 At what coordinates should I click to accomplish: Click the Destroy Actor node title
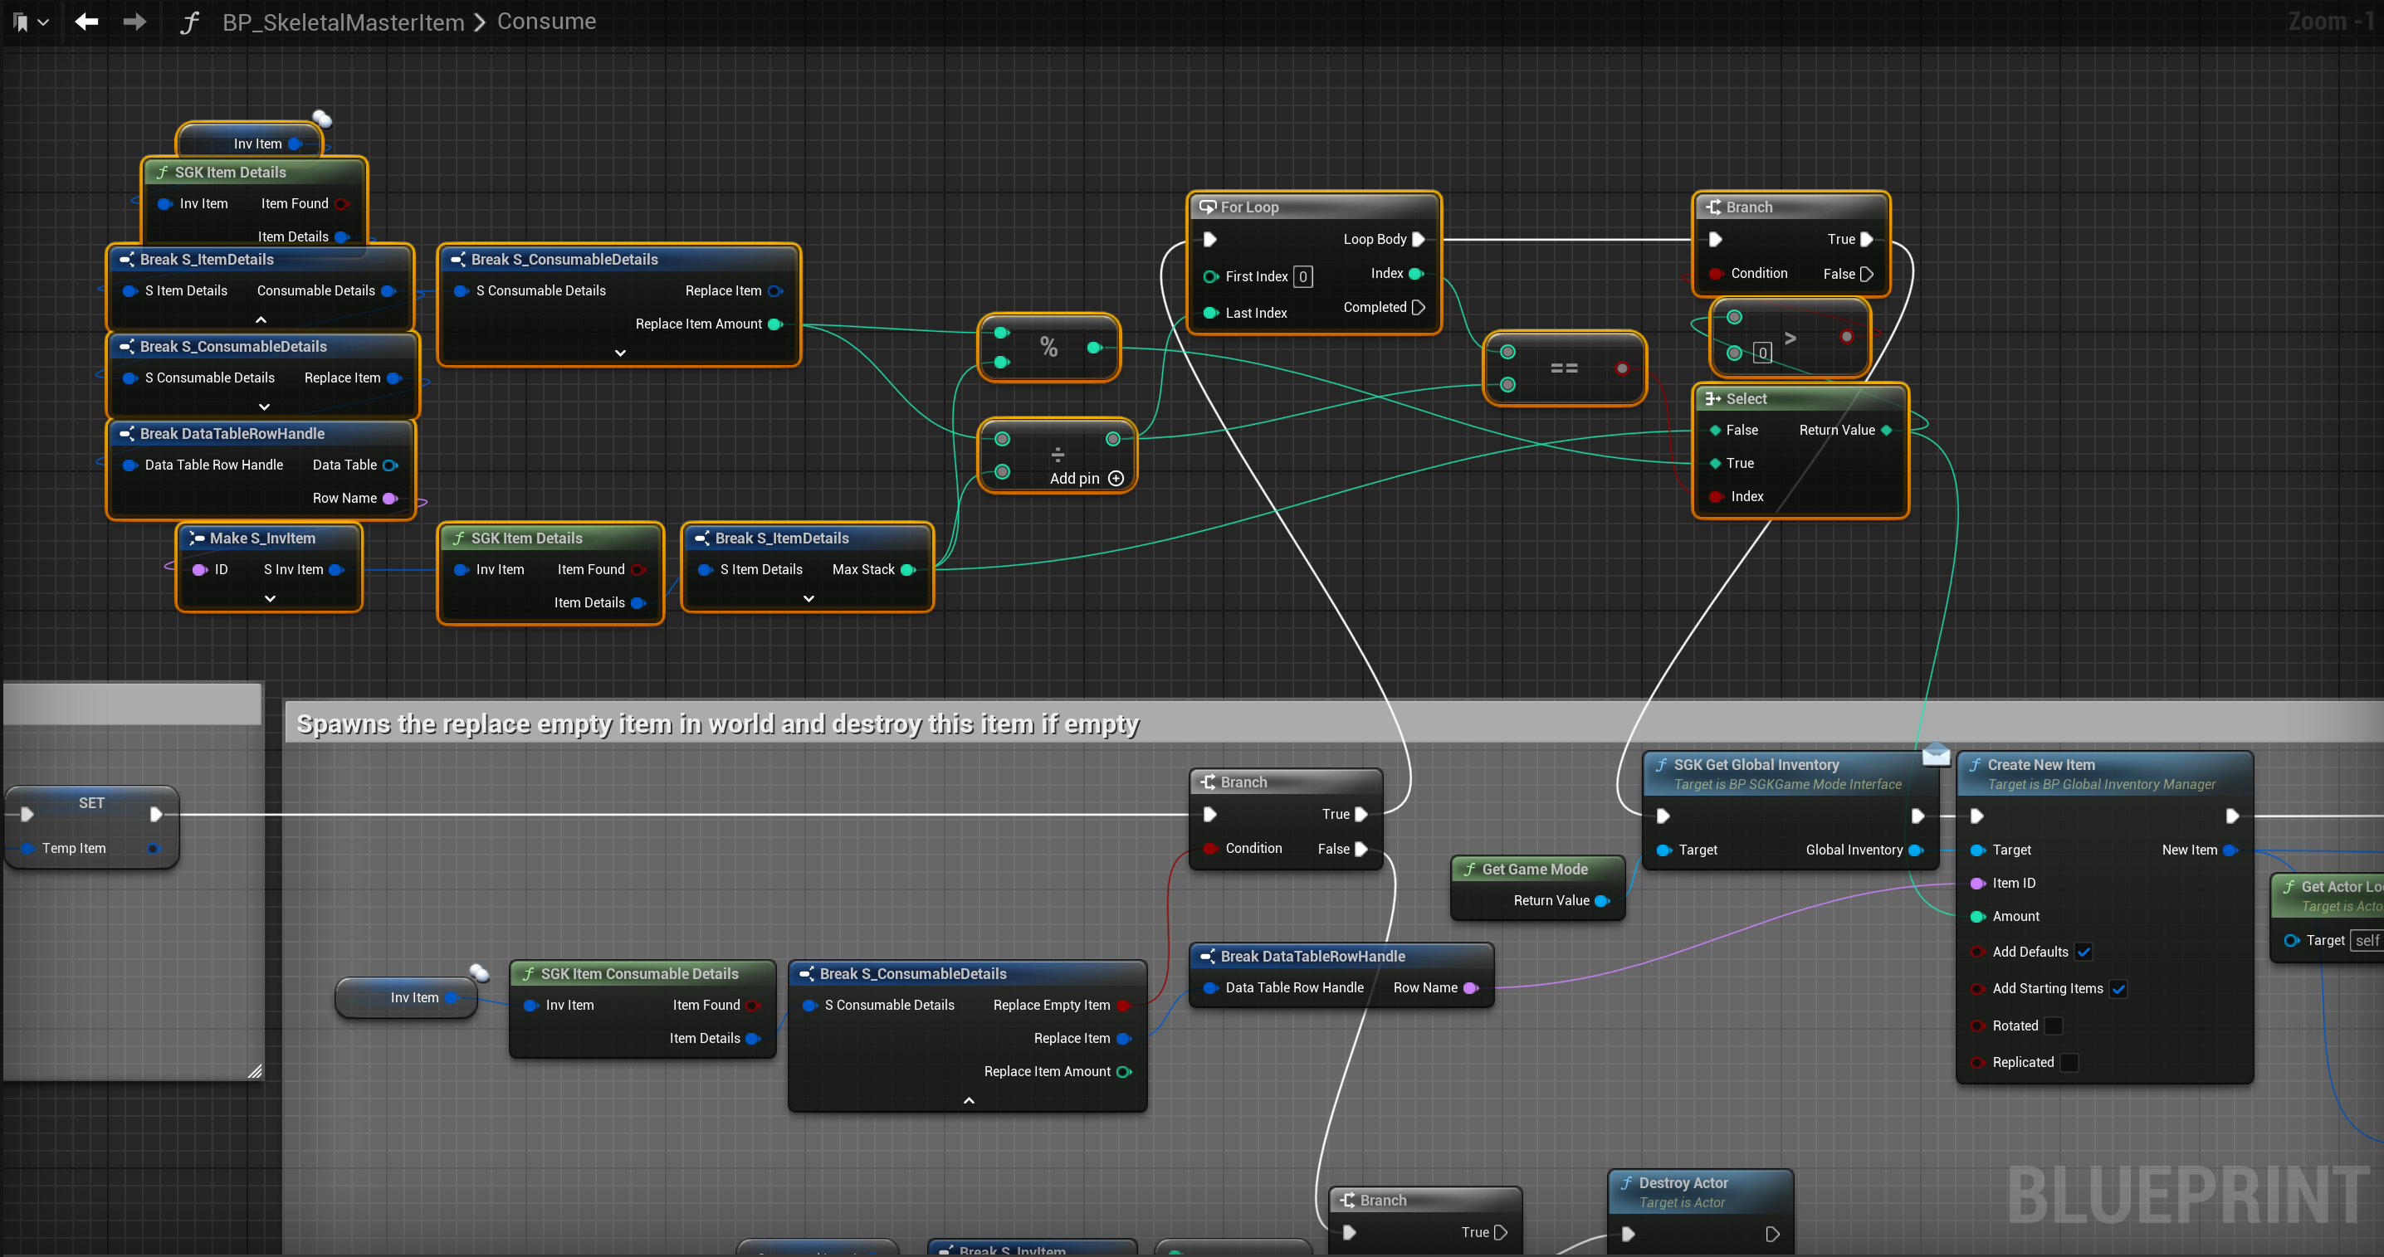1683,1183
